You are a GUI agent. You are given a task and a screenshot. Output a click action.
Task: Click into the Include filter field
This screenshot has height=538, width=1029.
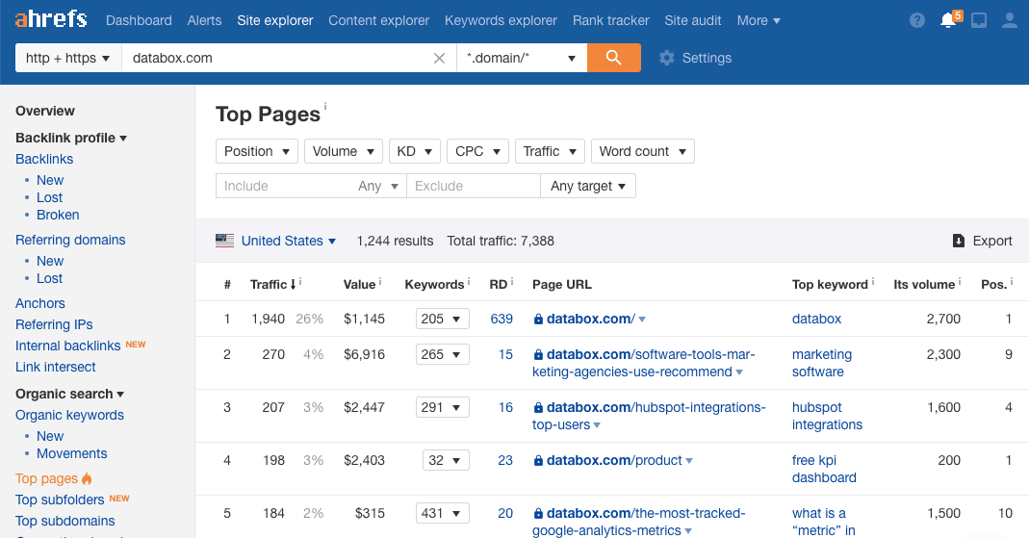pos(286,186)
